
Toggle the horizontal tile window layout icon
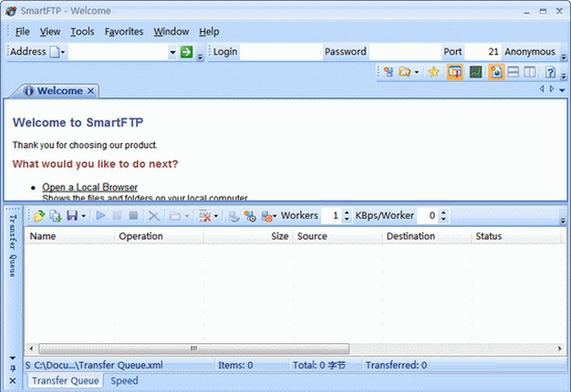(x=513, y=72)
